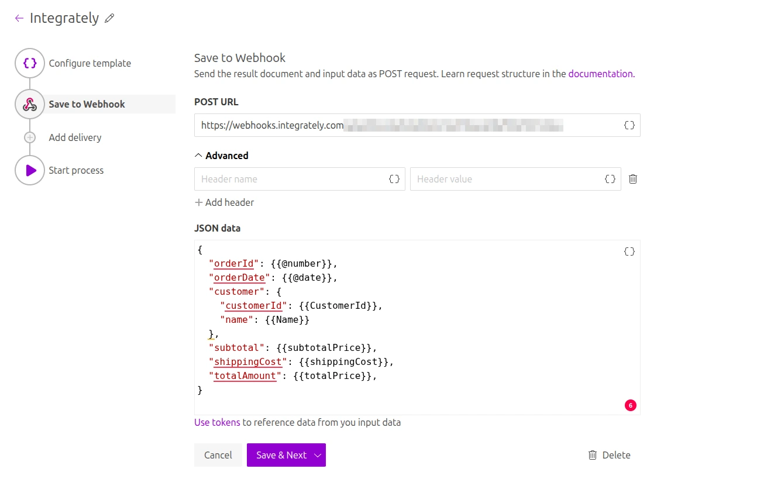Delete the header row with trash icon

click(x=632, y=179)
